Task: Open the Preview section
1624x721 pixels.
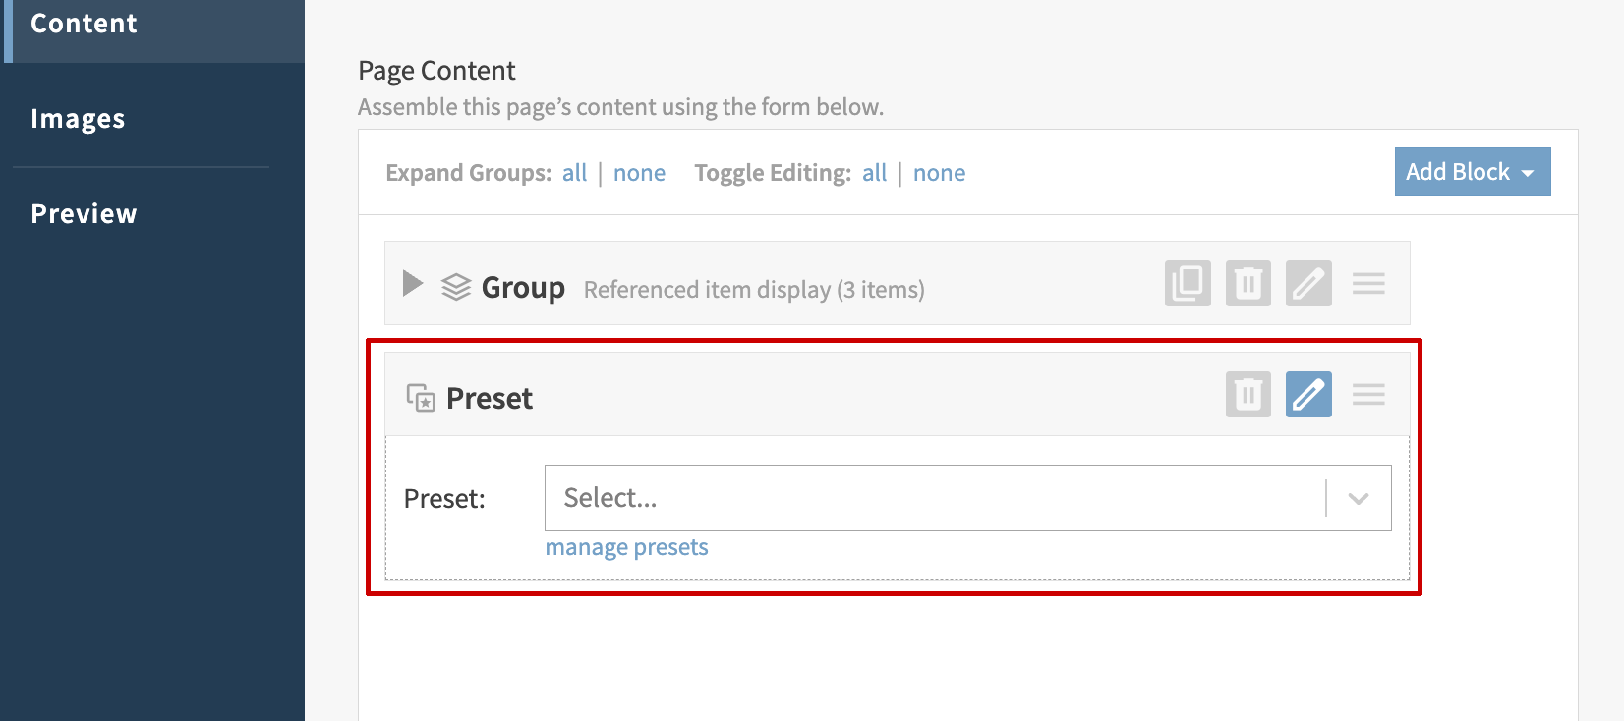Action: point(84,214)
